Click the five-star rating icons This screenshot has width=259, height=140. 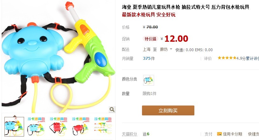[227, 58]
